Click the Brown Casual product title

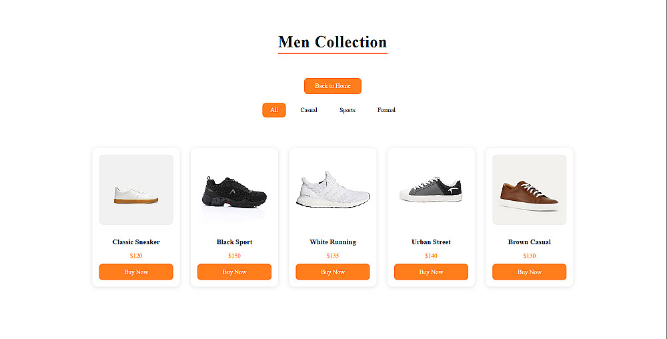529,242
